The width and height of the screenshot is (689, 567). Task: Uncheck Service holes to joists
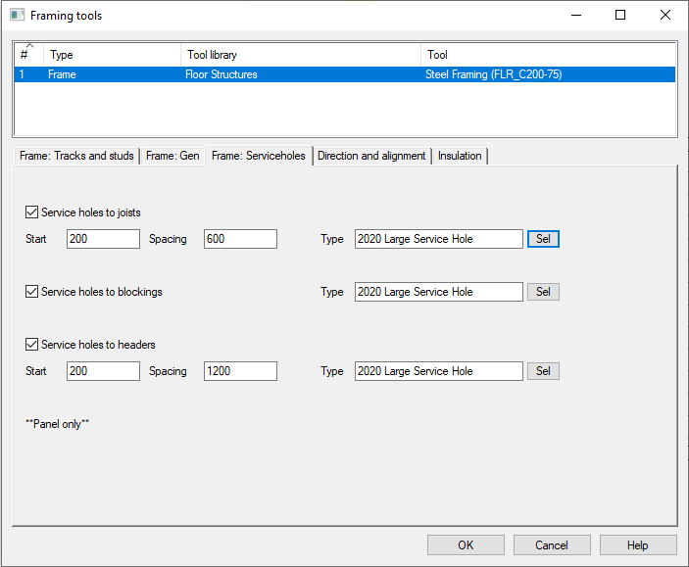tap(32, 213)
